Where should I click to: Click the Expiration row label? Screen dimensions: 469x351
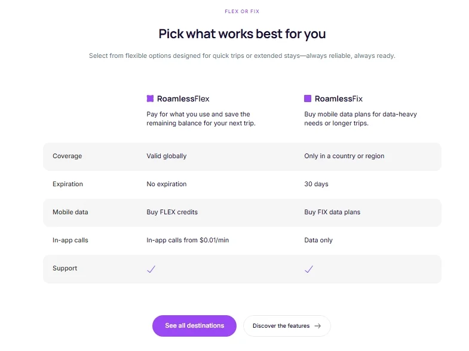pyautogui.click(x=68, y=184)
